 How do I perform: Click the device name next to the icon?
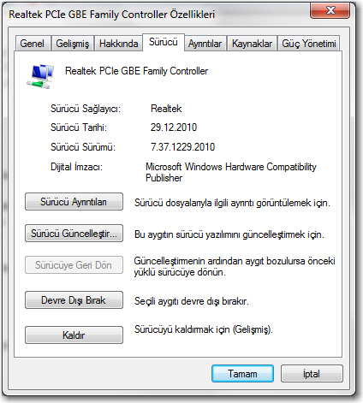tap(136, 71)
